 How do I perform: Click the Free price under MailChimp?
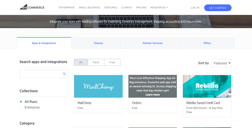point(80,108)
